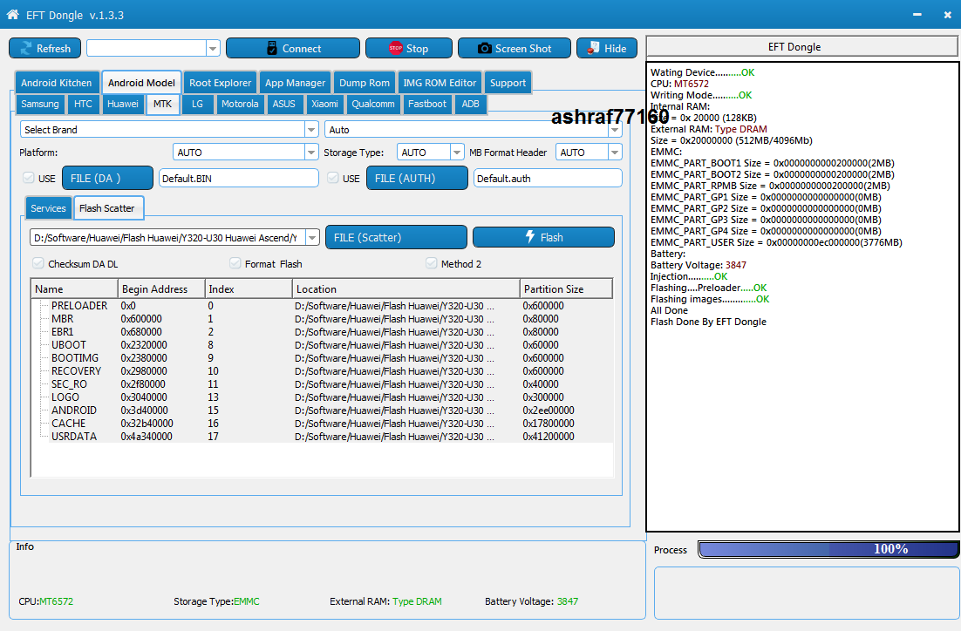Image resolution: width=961 pixels, height=631 pixels.
Task: Select the Motorola tab
Action: [240, 104]
